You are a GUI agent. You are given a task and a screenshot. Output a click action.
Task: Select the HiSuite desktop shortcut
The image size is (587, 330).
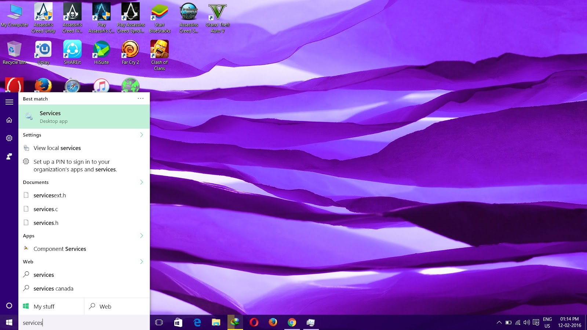(x=101, y=53)
